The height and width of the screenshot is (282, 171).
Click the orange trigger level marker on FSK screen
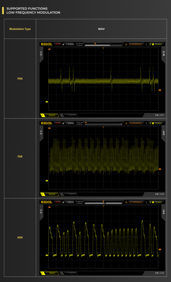tap(159, 169)
